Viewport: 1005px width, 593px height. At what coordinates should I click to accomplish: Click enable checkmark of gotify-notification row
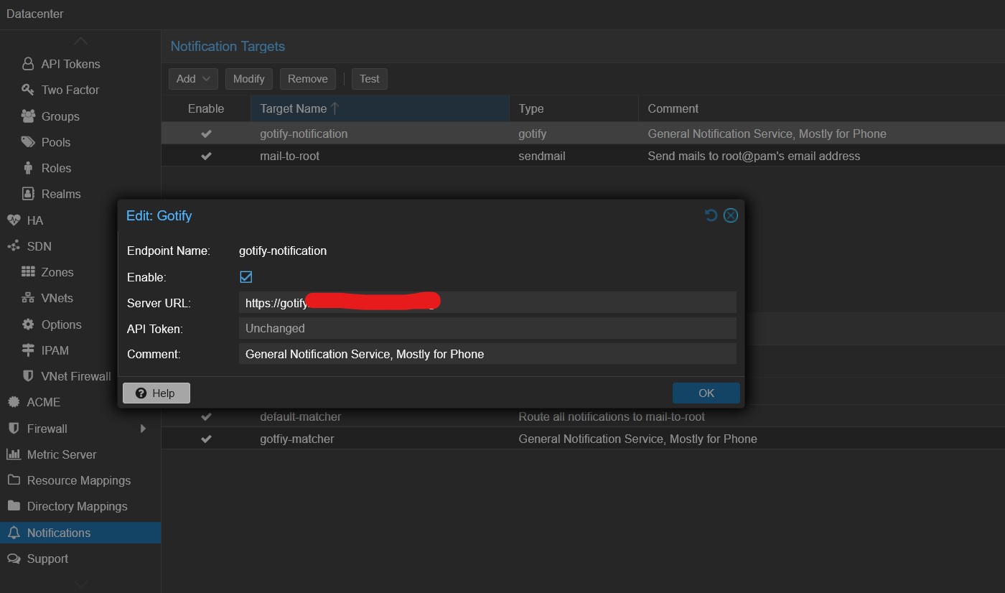point(206,134)
